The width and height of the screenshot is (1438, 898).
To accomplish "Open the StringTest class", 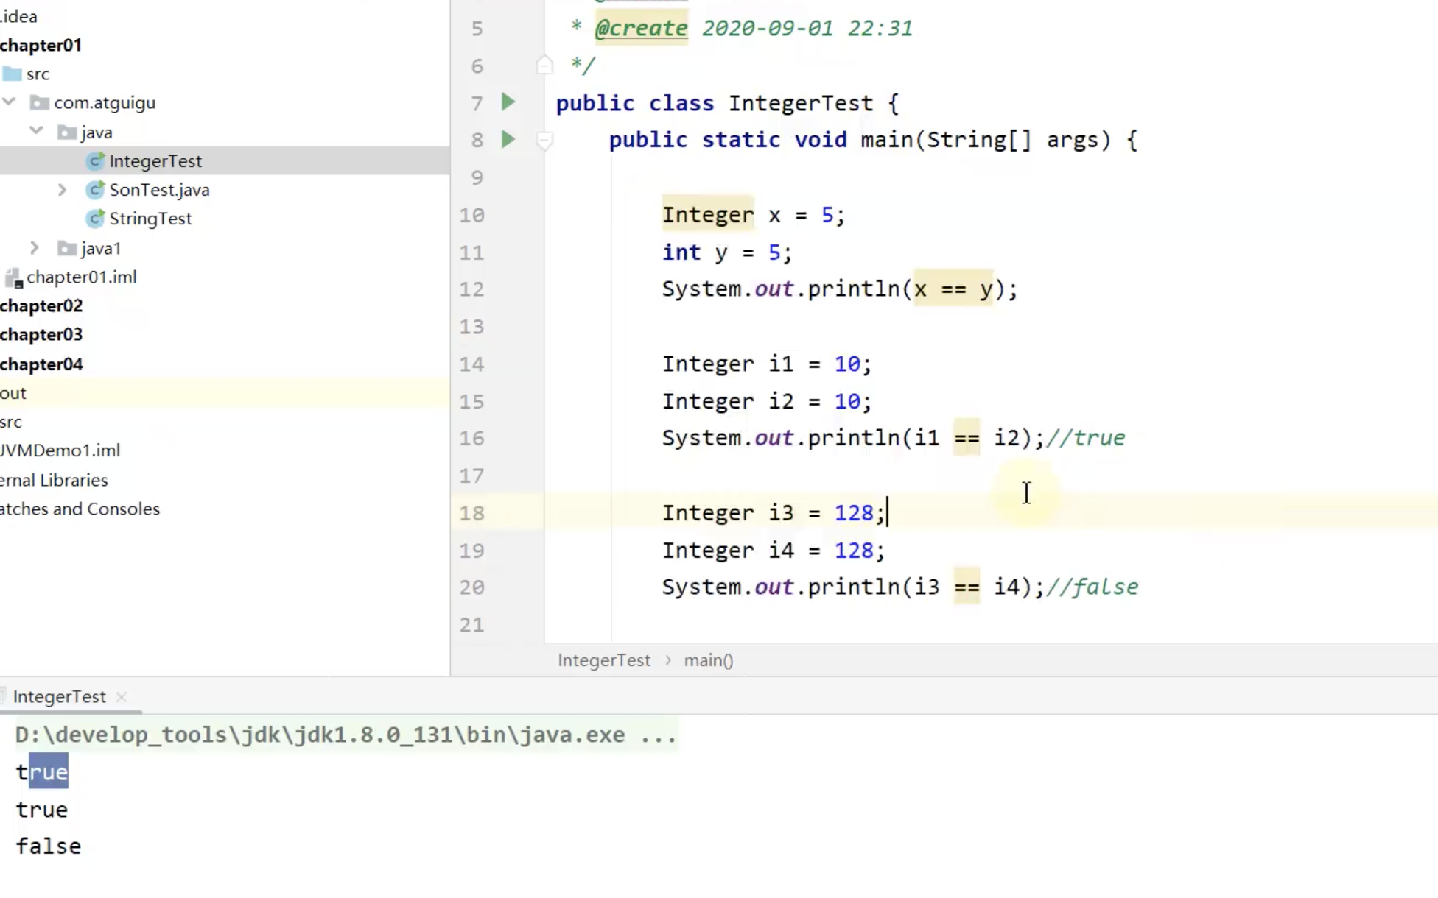I will tap(150, 219).
